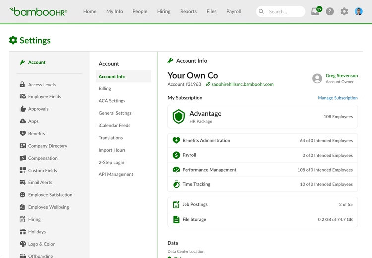Click the BambooHR logo
The height and width of the screenshot is (258, 372).
(x=38, y=11)
